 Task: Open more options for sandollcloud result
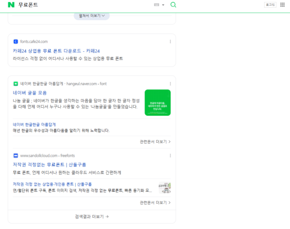pyautogui.click(x=170, y=156)
